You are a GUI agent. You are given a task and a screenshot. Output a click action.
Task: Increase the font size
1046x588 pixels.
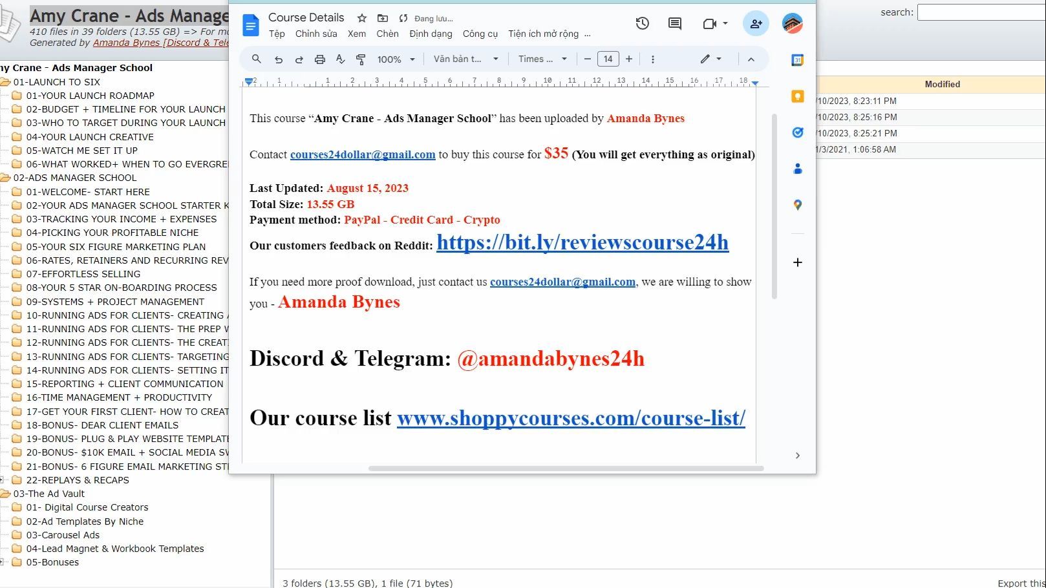point(629,59)
